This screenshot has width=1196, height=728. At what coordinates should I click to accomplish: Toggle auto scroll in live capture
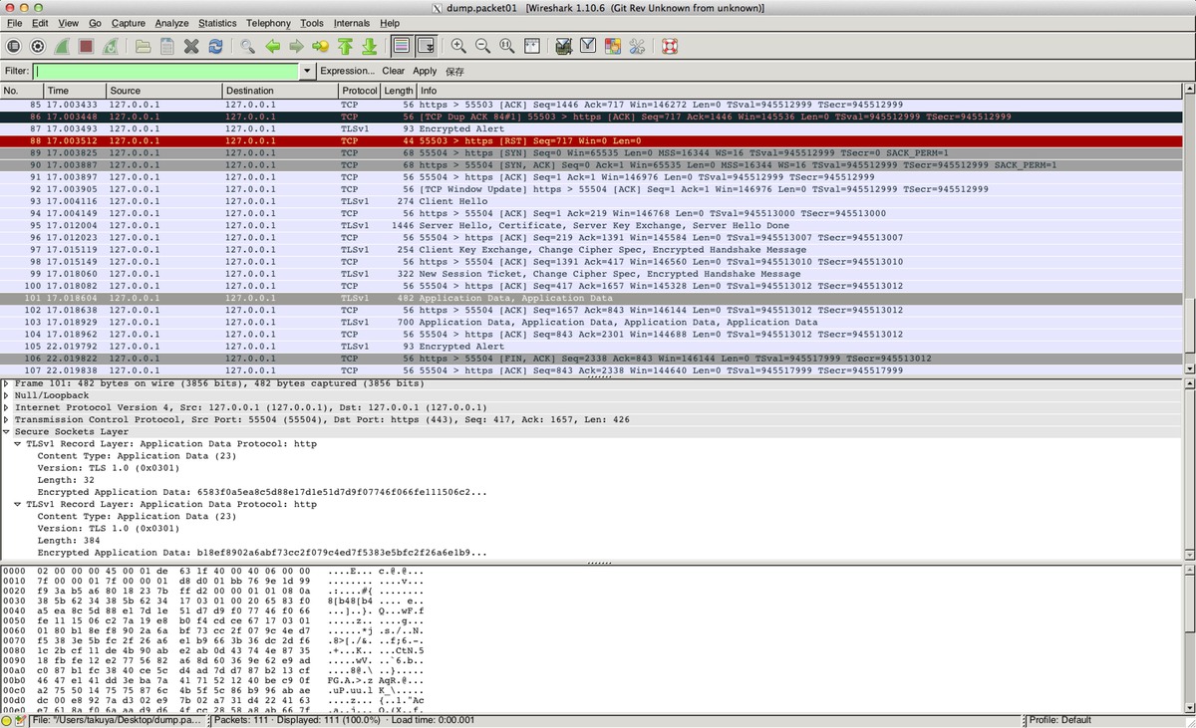point(426,46)
